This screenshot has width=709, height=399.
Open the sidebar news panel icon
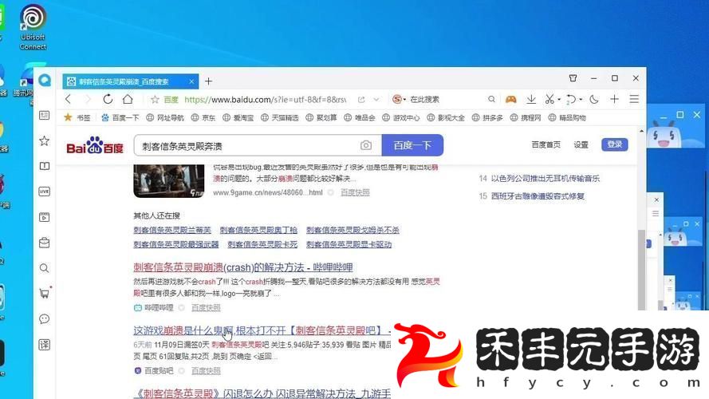coord(45,116)
